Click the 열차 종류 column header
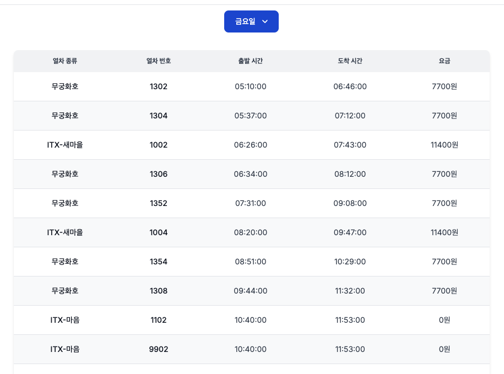 (65, 61)
